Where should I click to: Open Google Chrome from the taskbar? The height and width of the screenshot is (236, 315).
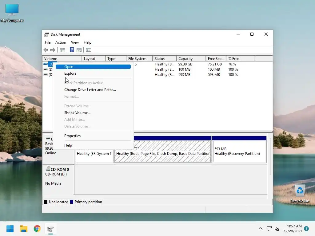pyautogui.click(x=37, y=229)
